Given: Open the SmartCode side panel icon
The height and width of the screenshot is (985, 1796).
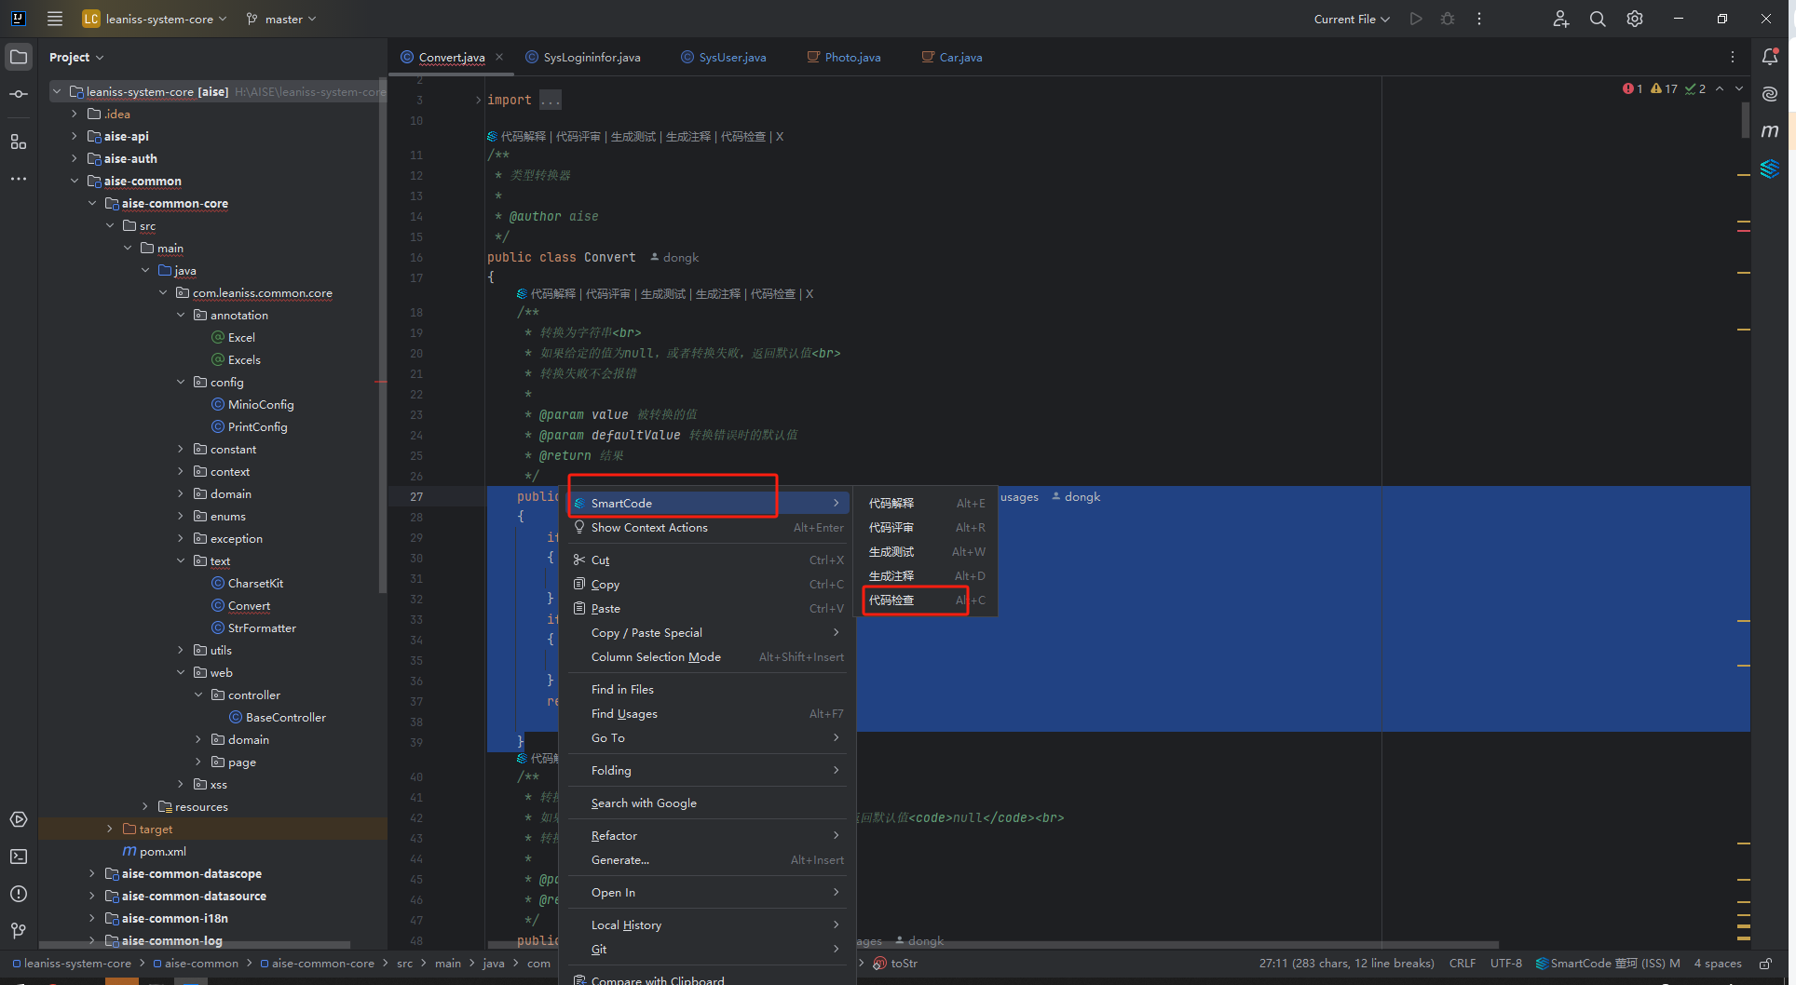Looking at the screenshot, I should coord(1770,169).
